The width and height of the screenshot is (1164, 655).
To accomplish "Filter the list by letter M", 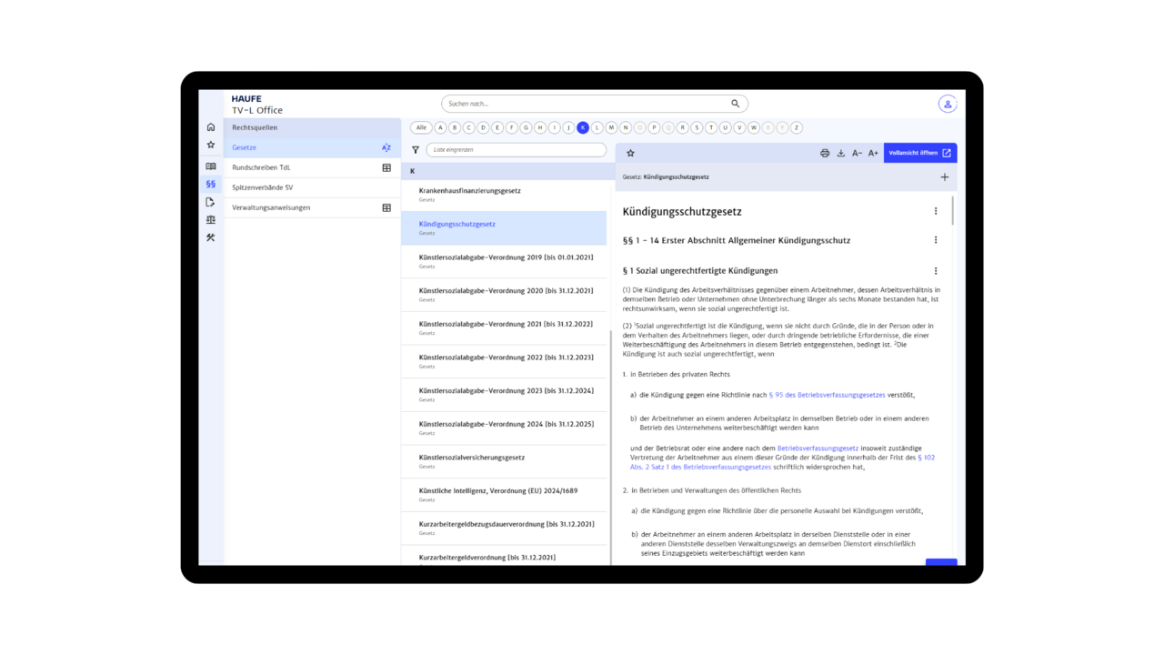I will pos(611,128).
